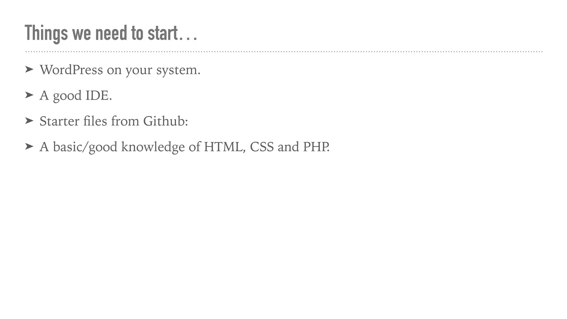
Task: Click the arrow bullet before A good IDE
Action: pos(29,95)
